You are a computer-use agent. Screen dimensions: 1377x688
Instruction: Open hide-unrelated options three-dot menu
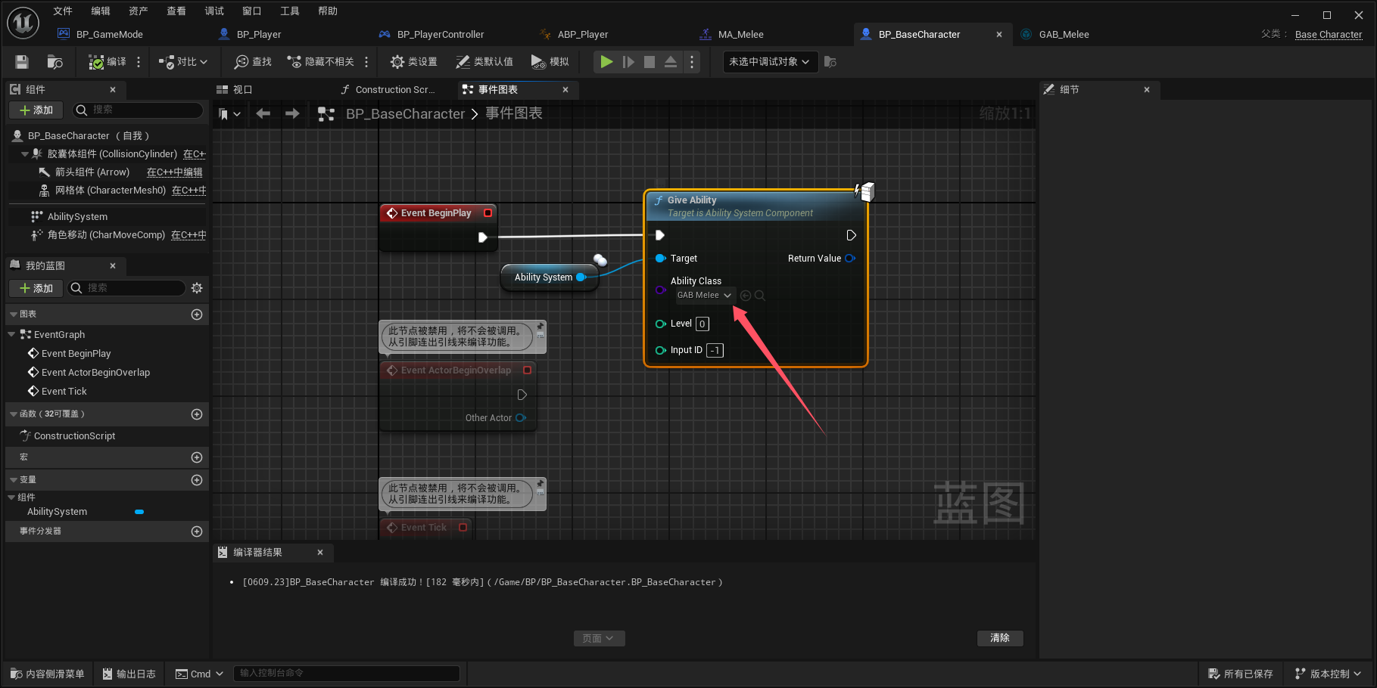click(x=366, y=62)
